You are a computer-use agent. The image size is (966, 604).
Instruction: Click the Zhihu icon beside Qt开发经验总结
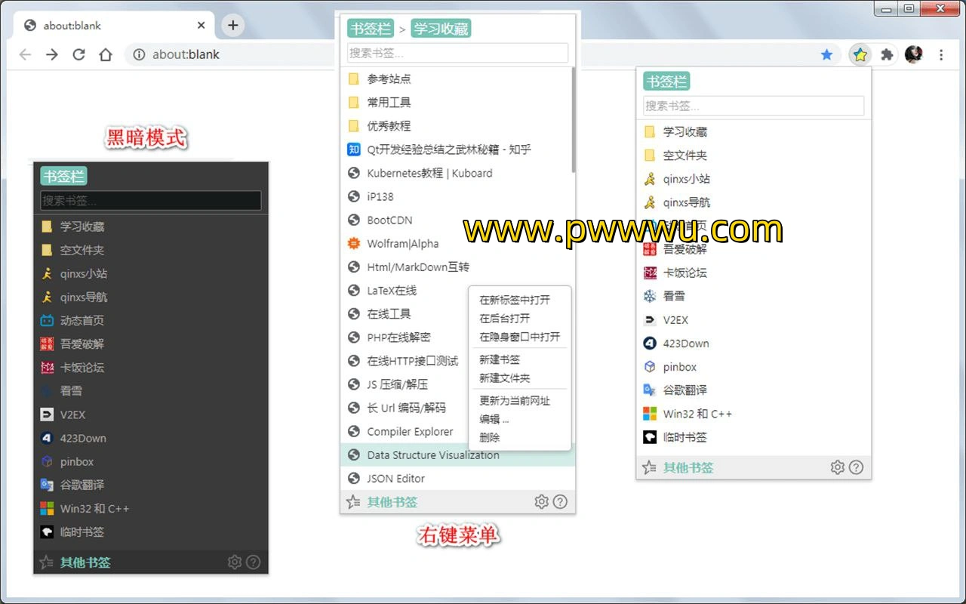pyautogui.click(x=353, y=149)
